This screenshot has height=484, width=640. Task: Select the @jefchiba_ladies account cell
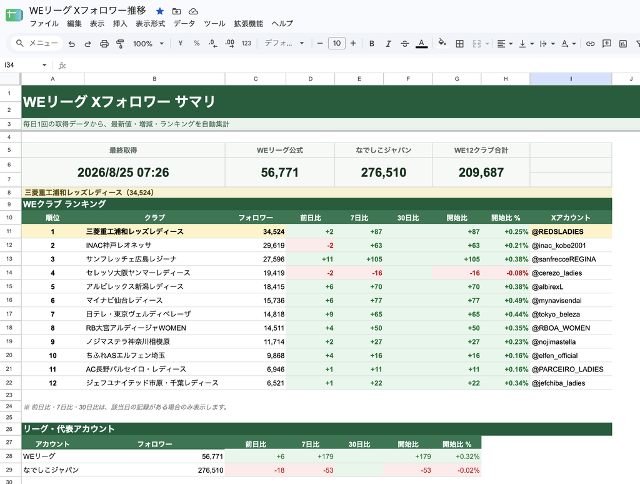571,383
